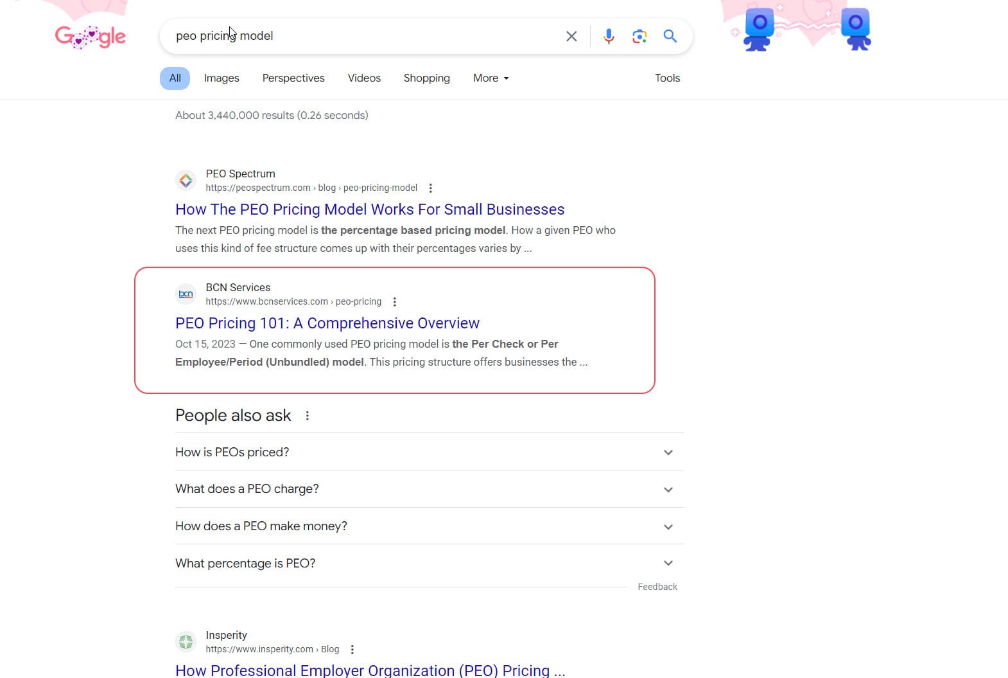Click the Tools button
This screenshot has width=1008, height=678.
667,78
